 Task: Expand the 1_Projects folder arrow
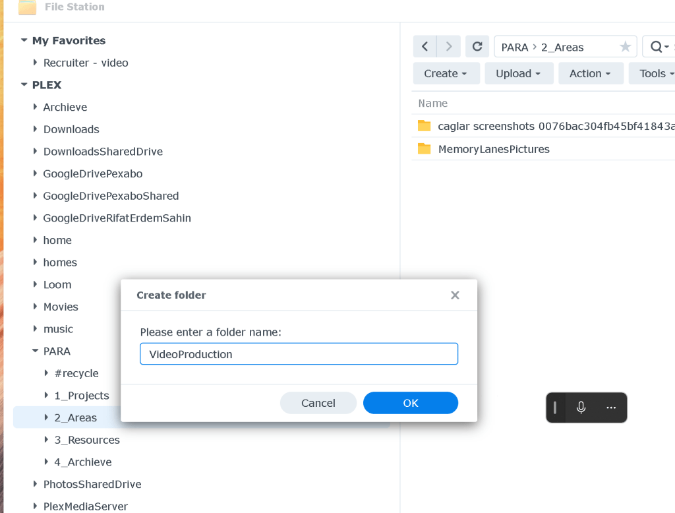pos(47,396)
